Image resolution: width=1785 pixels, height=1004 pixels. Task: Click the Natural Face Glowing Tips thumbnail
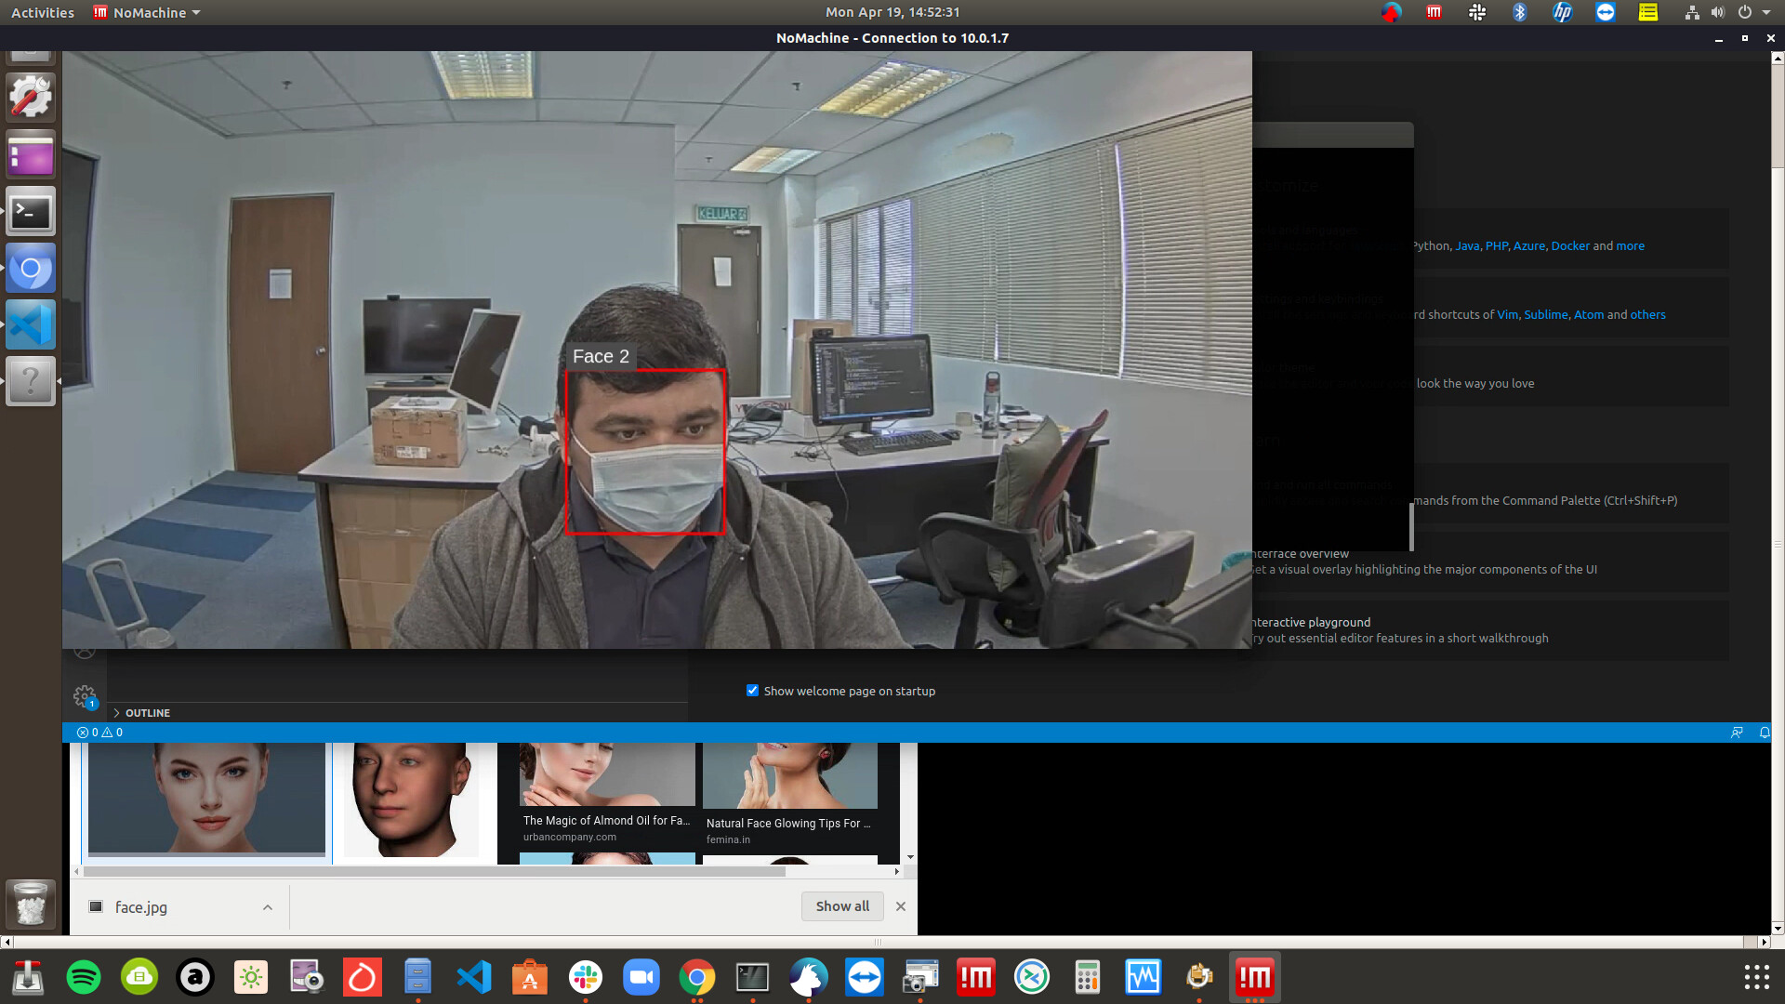[x=789, y=775]
